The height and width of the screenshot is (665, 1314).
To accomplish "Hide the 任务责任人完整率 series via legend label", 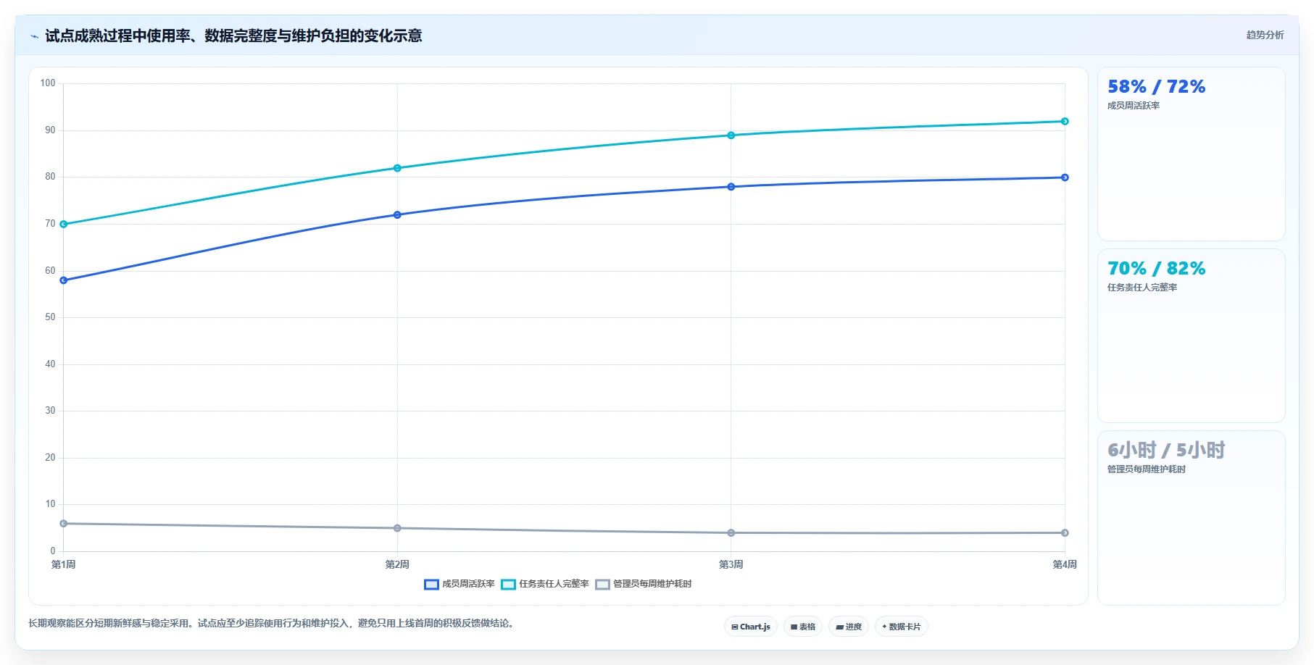I will 554,584.
